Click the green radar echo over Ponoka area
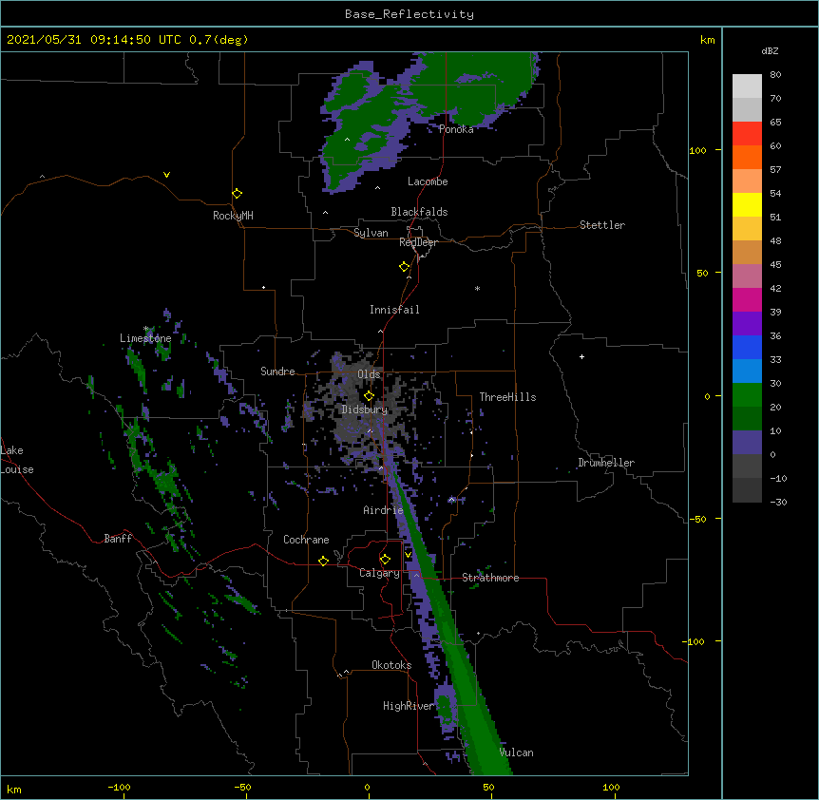 point(470,88)
